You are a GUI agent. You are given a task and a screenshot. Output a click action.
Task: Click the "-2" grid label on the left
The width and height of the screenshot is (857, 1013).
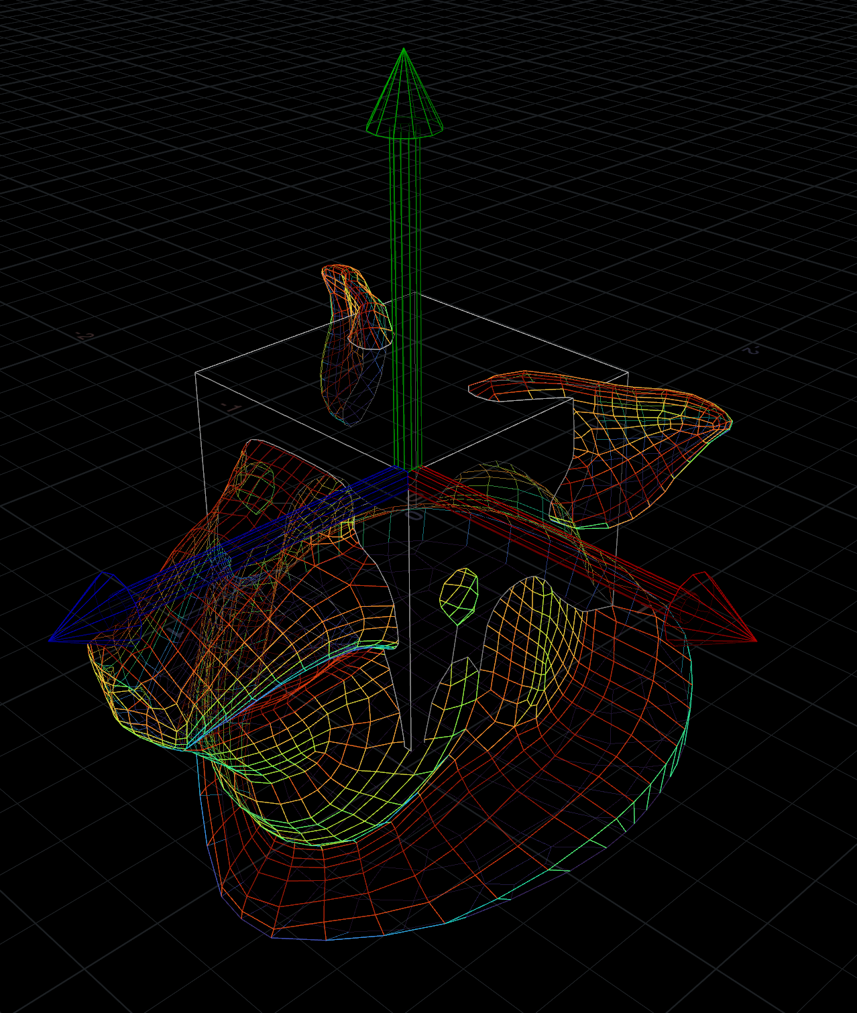[84, 336]
